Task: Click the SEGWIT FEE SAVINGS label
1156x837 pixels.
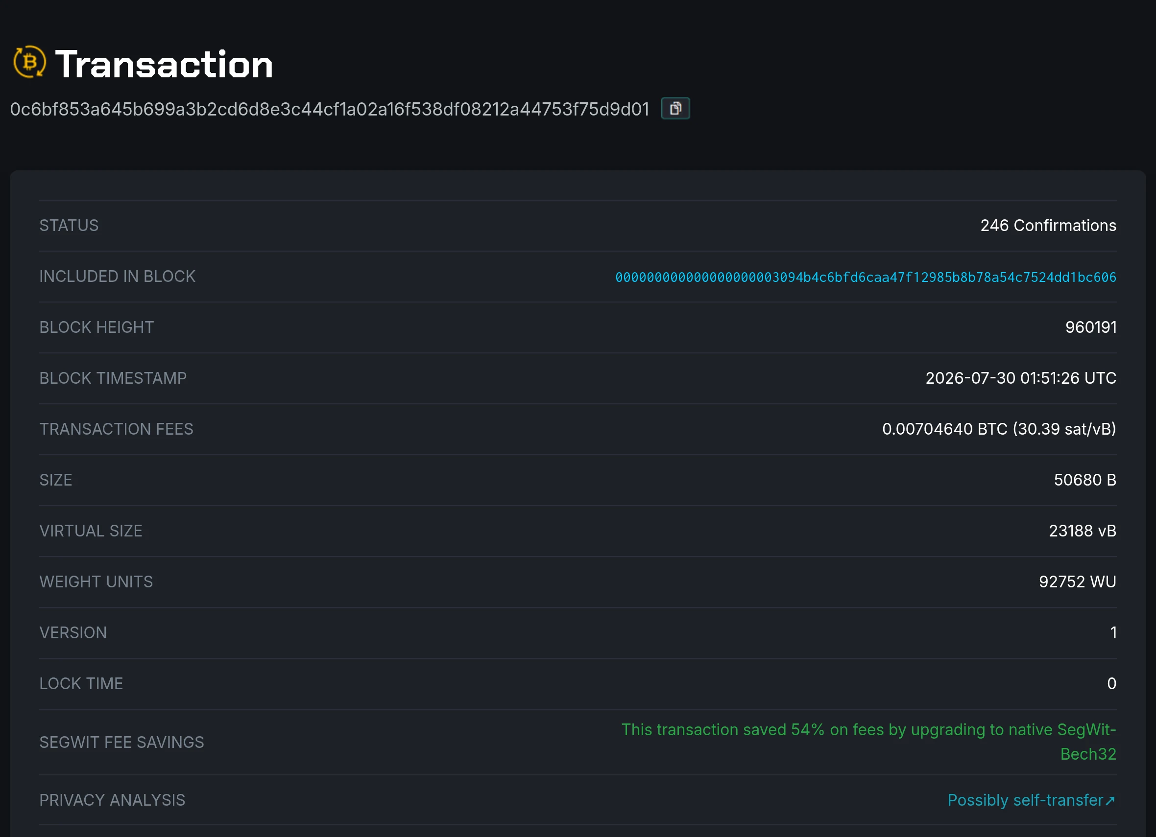Action: tap(122, 742)
